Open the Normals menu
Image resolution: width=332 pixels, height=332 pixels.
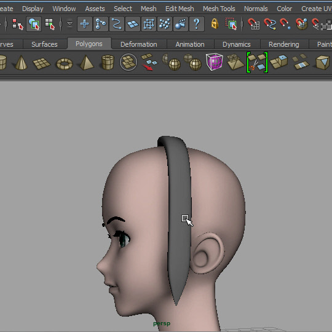coord(256,9)
